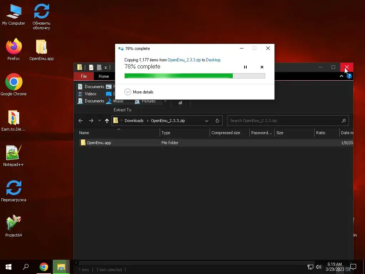365x274 pixels.
Task: Collapse the ribbon with the chevron
Action: pyautogui.click(x=341, y=76)
